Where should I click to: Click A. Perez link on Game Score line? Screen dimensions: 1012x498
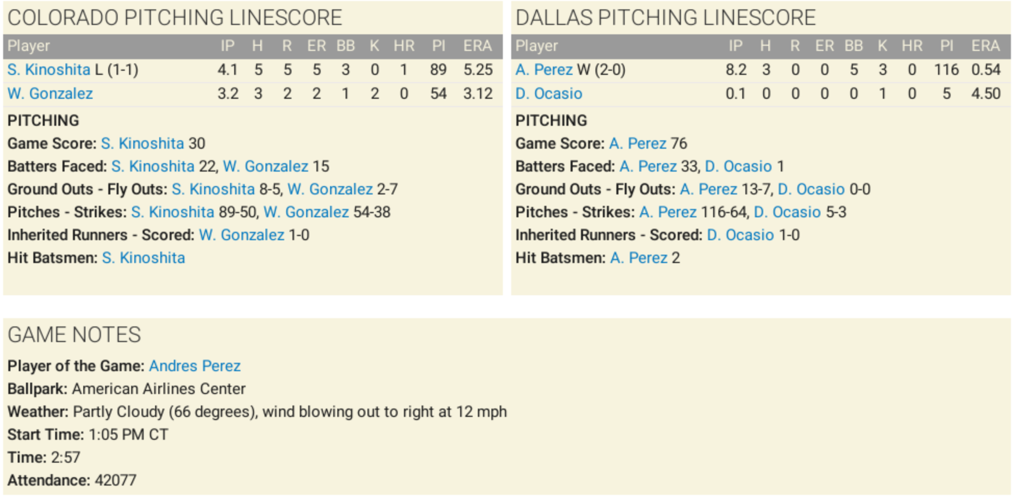click(x=638, y=143)
